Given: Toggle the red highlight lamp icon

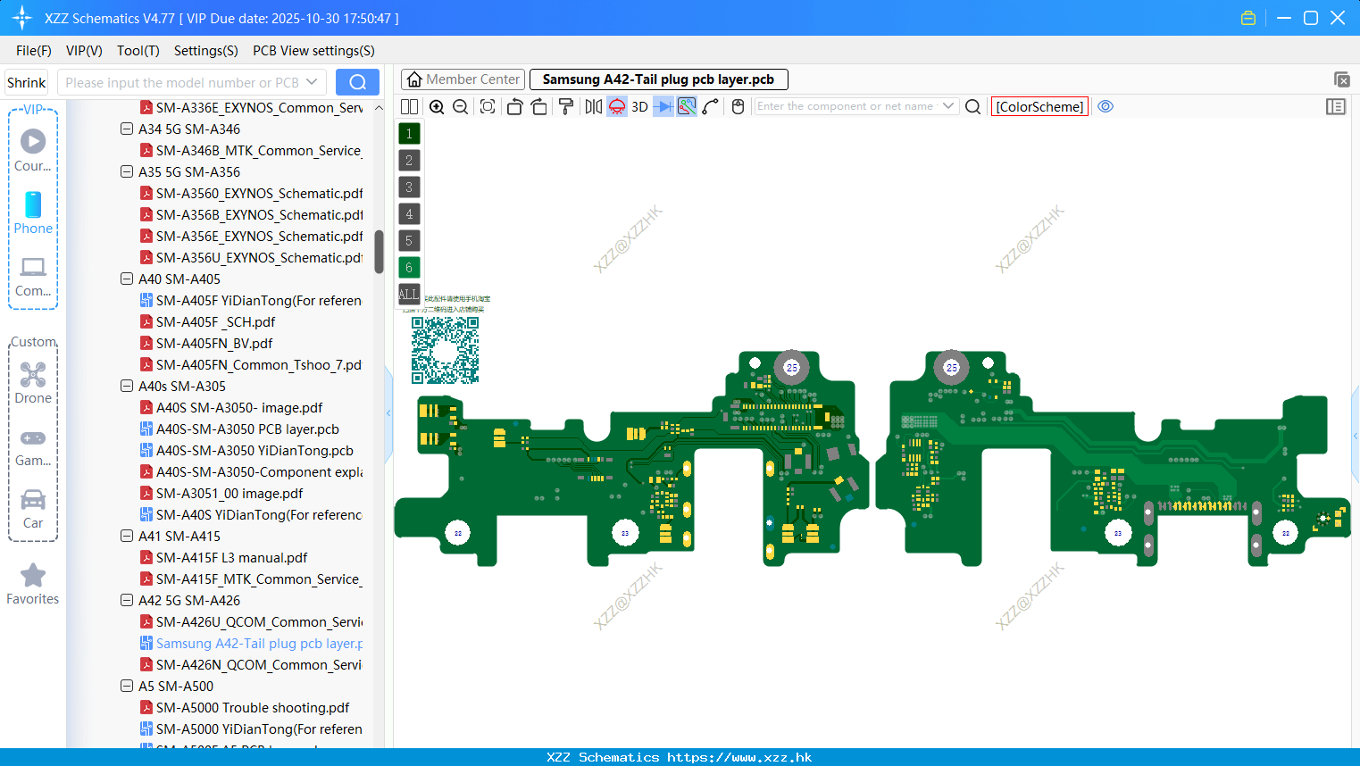Looking at the screenshot, I should point(617,106).
